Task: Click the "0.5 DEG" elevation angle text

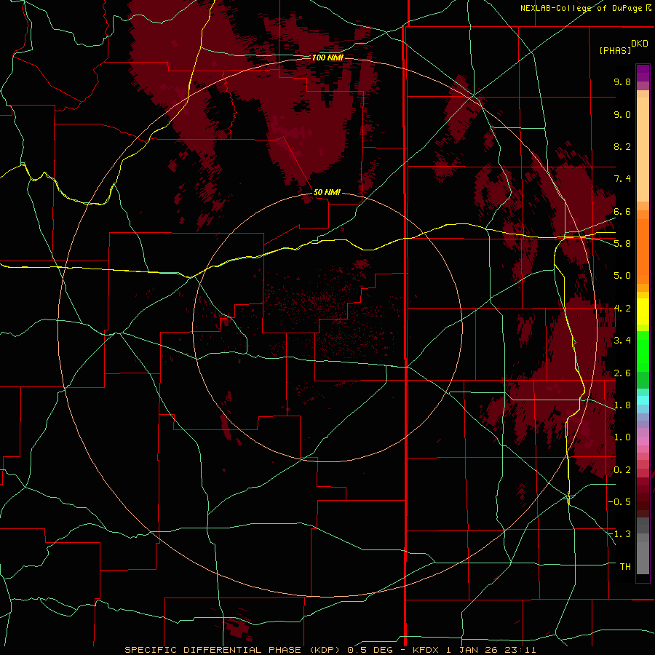Action: point(370,650)
